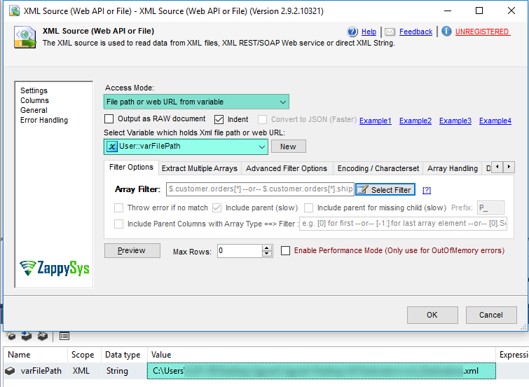Viewport: 529px width, 387px height.
Task: Increase Max Rows with up arrow
Action: click(x=267, y=248)
